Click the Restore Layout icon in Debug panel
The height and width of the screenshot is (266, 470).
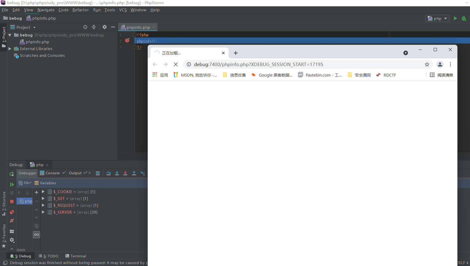[x=12, y=231]
